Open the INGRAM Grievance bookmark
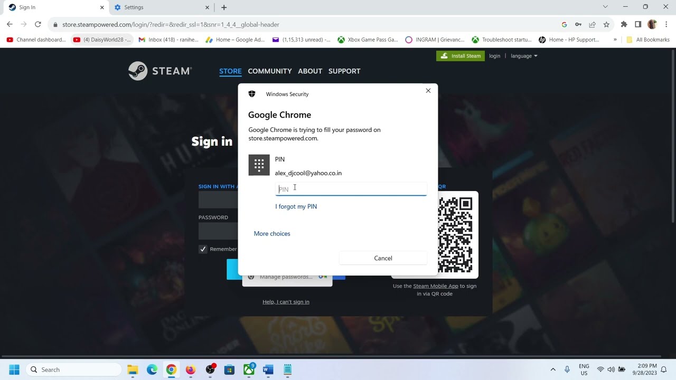The image size is (676, 380). point(435,40)
